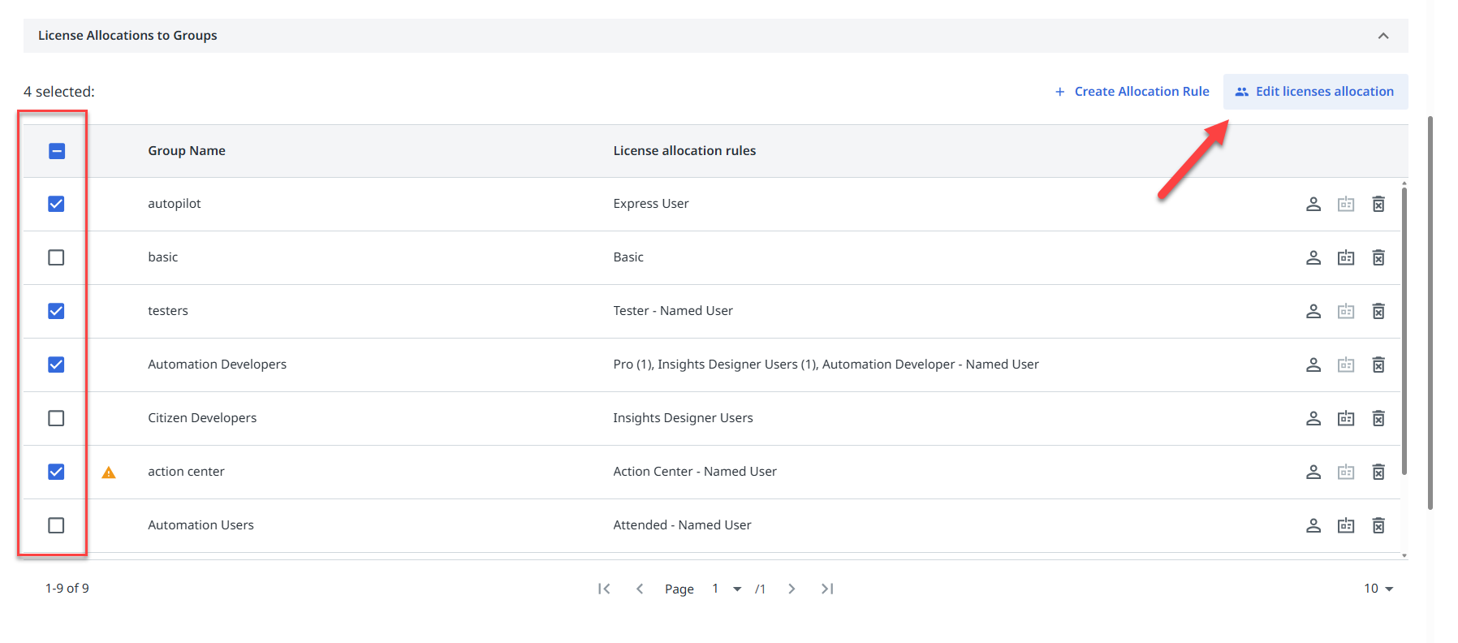1458x643 pixels.
Task: Click the delete icon for autopilot group
Action: [1378, 204]
